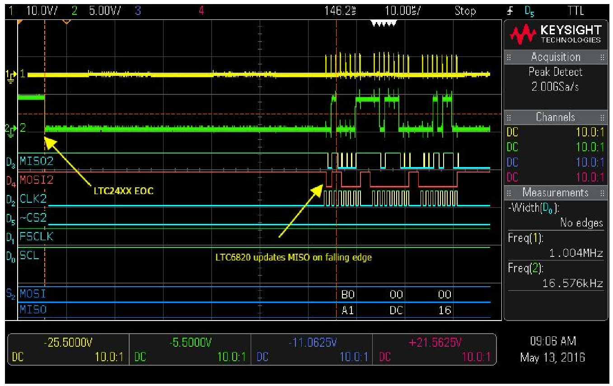Click the B0 decoded MOSI byte
The height and width of the screenshot is (386, 613).
(x=348, y=295)
